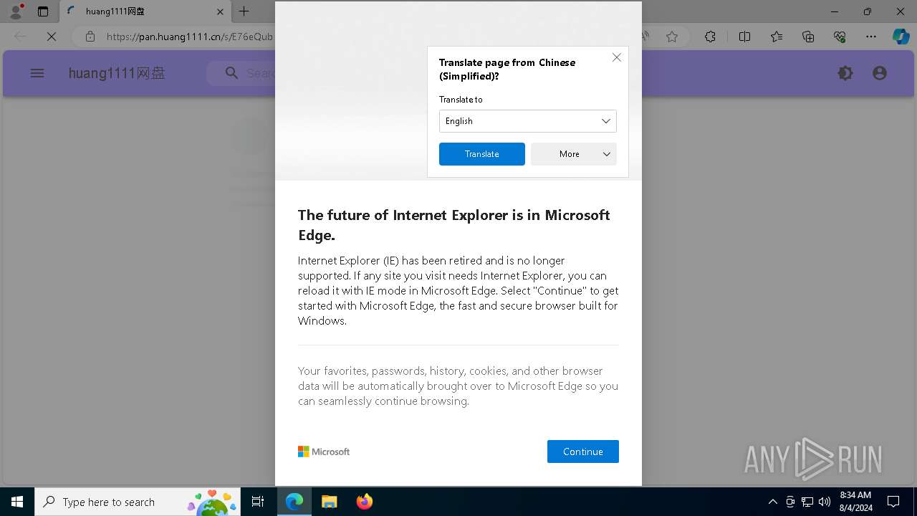Open Copilot sidebar

(901, 37)
